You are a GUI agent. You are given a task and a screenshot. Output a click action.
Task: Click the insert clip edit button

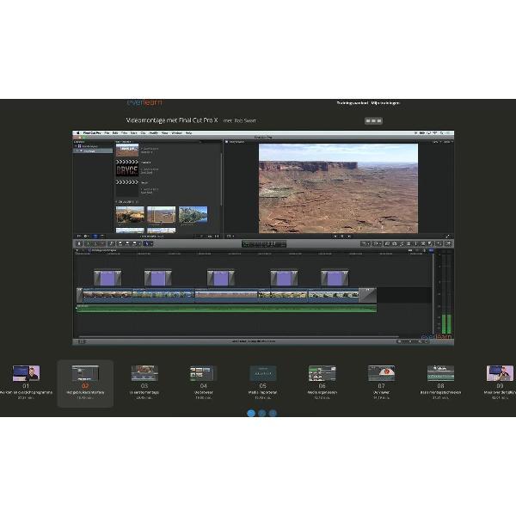(127, 243)
